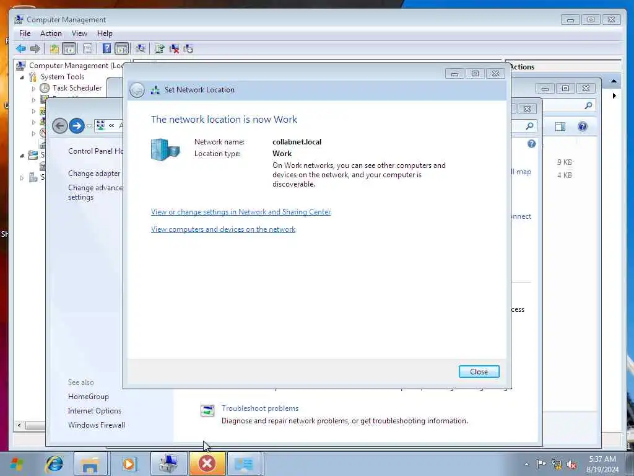Select System Tools in the tree
The height and width of the screenshot is (476, 634).
(x=63, y=77)
